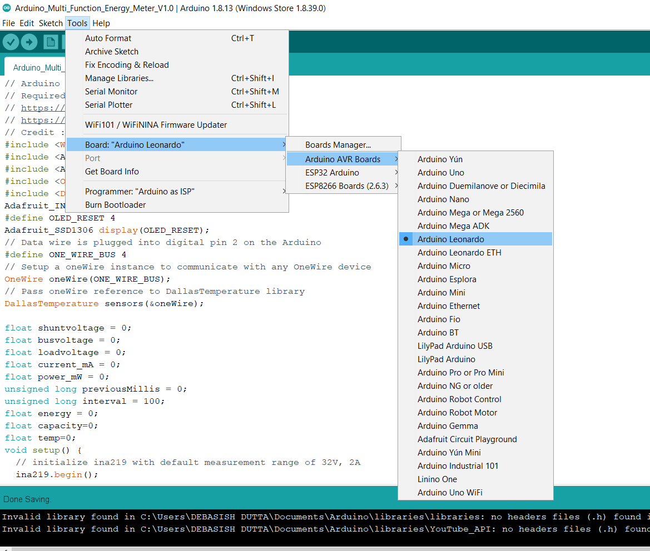Open the File menu

pos(8,23)
